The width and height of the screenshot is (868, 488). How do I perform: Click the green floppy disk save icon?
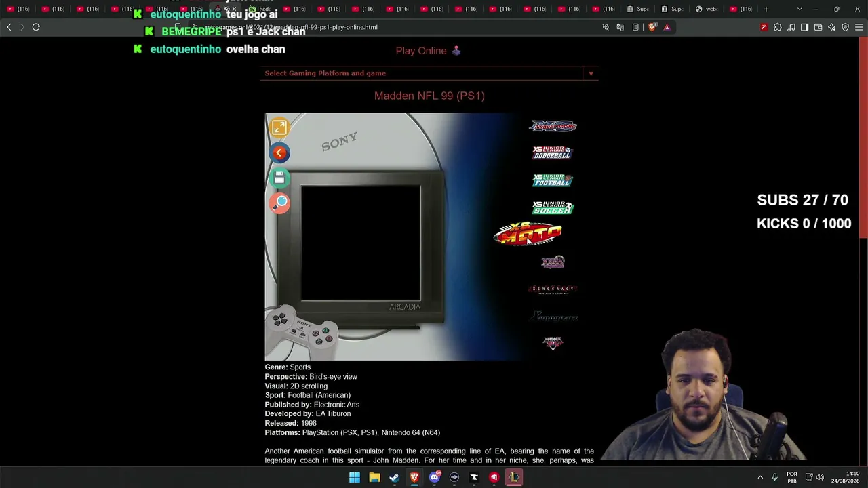pyautogui.click(x=279, y=178)
